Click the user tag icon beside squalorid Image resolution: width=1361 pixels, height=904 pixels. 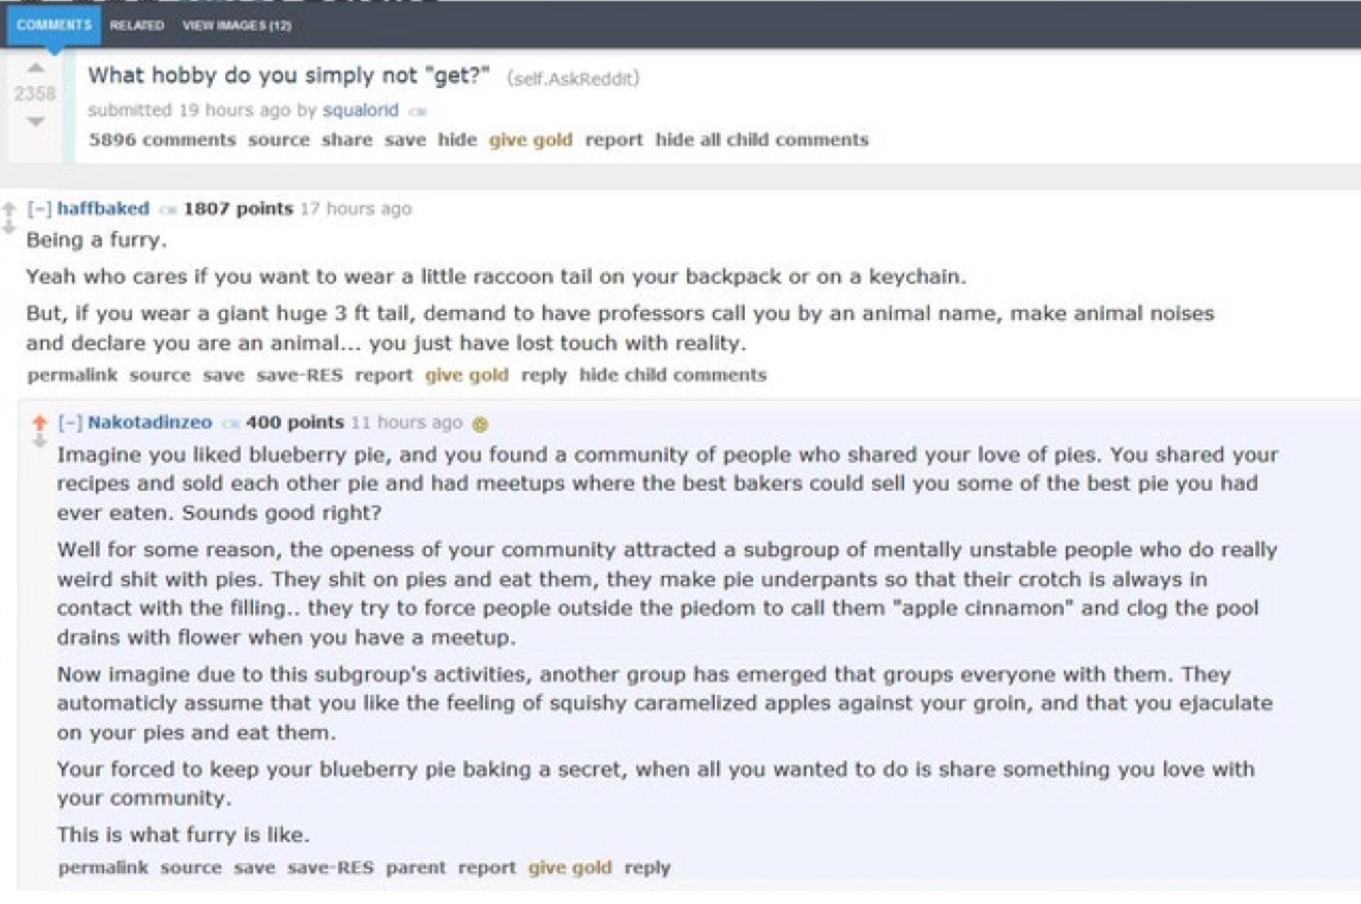pyautogui.click(x=418, y=112)
